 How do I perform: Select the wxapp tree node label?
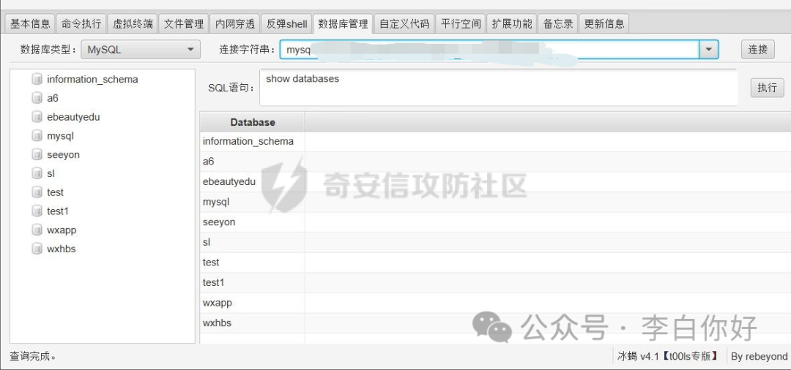62,230
